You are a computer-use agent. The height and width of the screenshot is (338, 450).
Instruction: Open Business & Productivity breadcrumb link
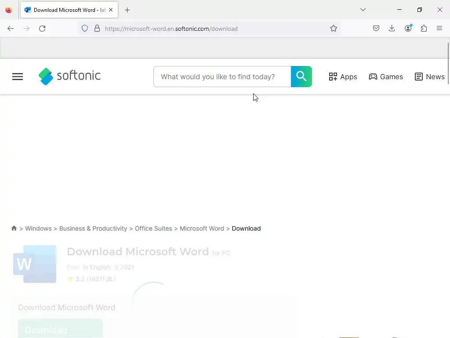[x=93, y=228]
